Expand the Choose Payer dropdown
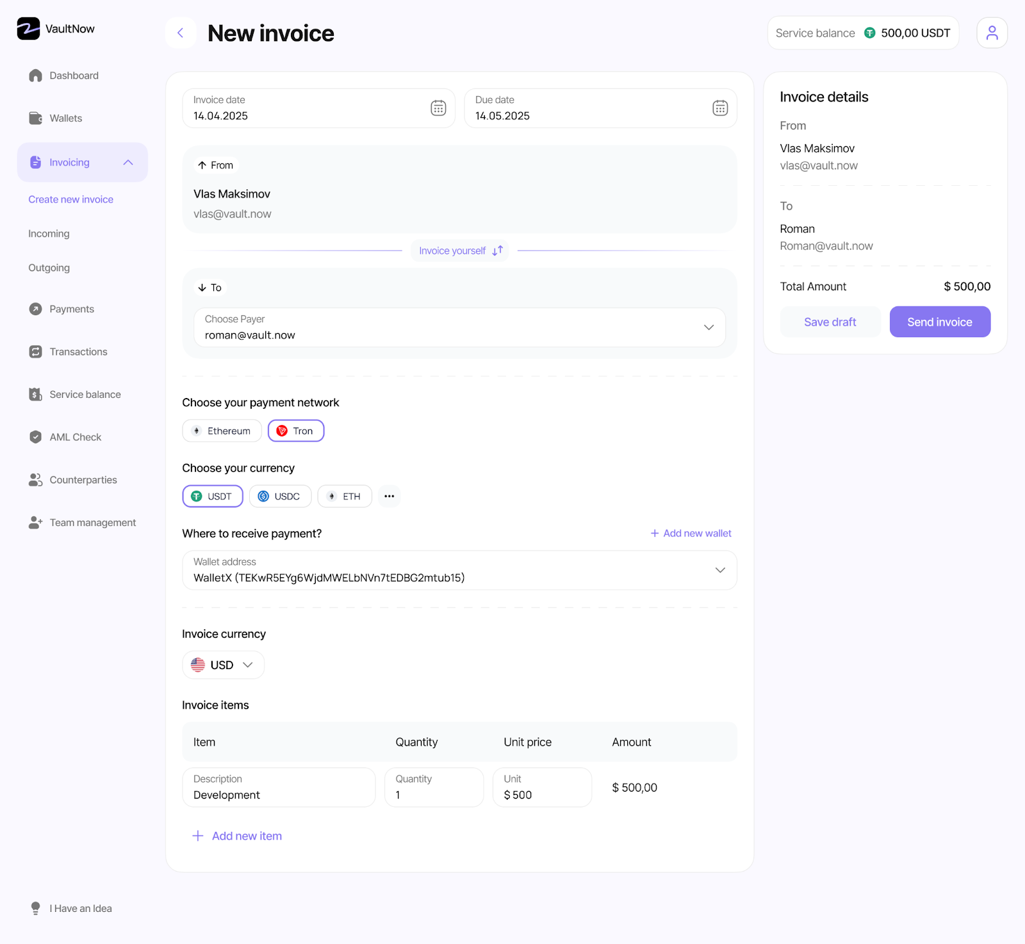Viewport: 1025px width, 944px height. click(709, 327)
